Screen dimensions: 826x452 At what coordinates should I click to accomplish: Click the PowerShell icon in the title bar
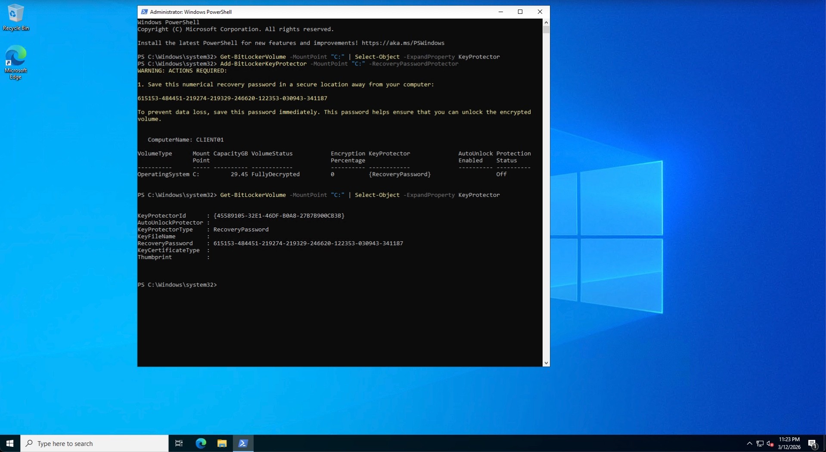144,12
